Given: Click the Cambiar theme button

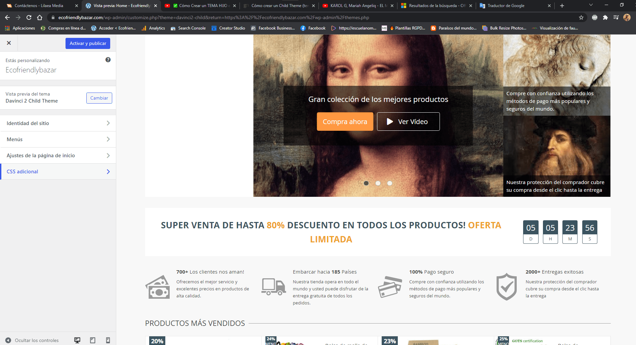Looking at the screenshot, I should tap(99, 98).
